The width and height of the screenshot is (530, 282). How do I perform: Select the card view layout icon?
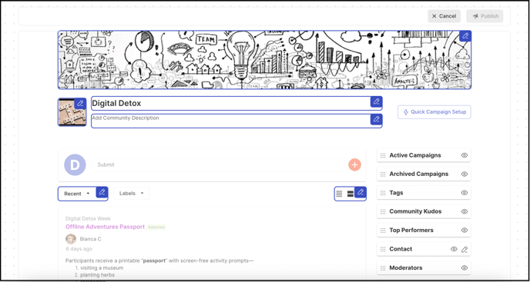click(351, 194)
